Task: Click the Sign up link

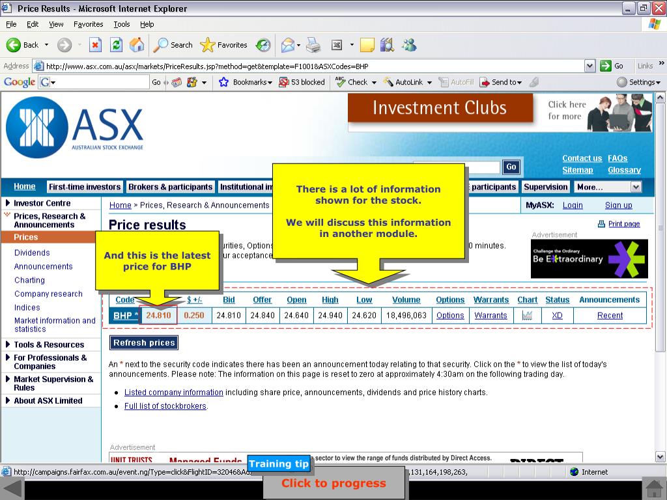Action: [619, 205]
